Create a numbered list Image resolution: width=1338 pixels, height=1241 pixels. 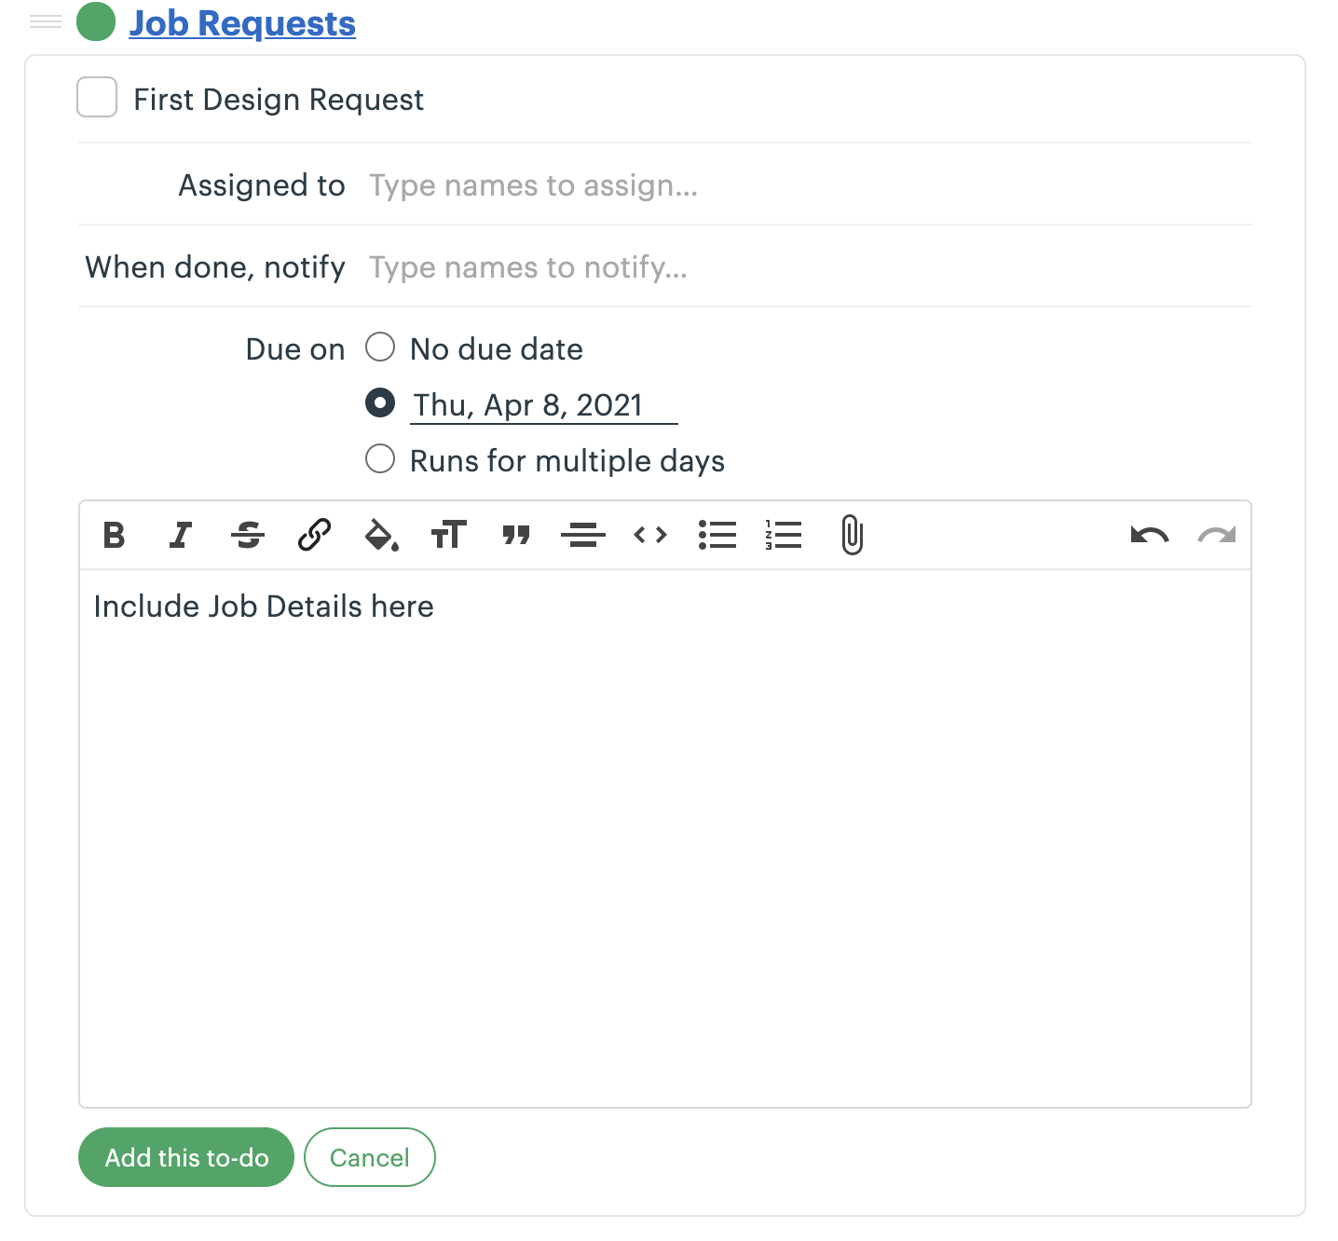[x=784, y=536]
